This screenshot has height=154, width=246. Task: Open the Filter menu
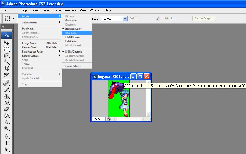[x=58, y=10]
